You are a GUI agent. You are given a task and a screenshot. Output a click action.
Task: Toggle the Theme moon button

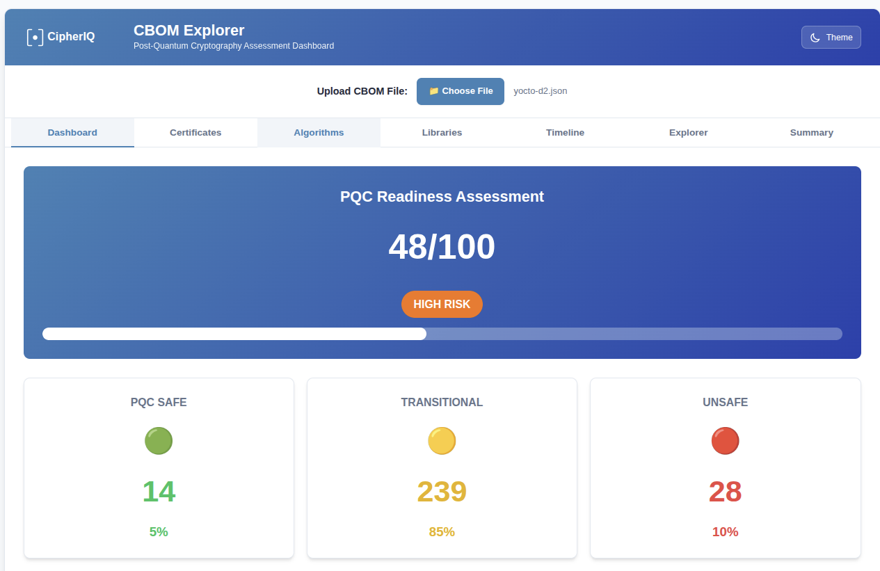[831, 38]
